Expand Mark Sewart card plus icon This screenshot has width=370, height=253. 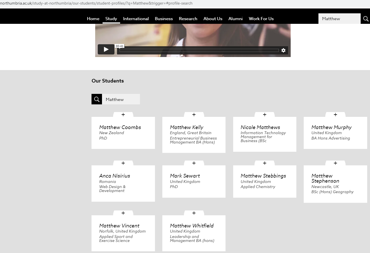[x=194, y=163]
